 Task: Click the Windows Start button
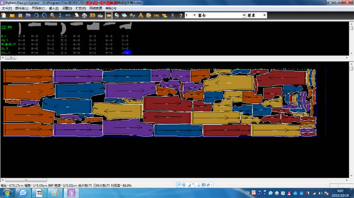[7, 193]
